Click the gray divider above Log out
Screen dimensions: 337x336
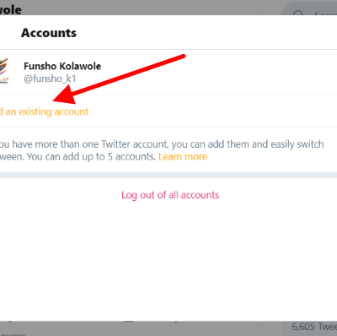coord(168,175)
